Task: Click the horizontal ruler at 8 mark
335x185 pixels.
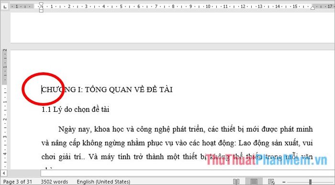Action: (173, 6)
